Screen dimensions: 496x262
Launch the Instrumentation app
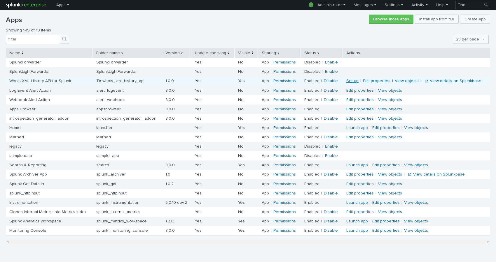click(357, 203)
